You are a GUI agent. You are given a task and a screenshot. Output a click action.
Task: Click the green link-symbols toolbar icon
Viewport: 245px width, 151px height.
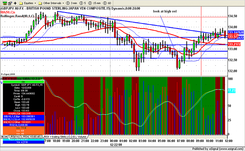[x=5, y=3]
